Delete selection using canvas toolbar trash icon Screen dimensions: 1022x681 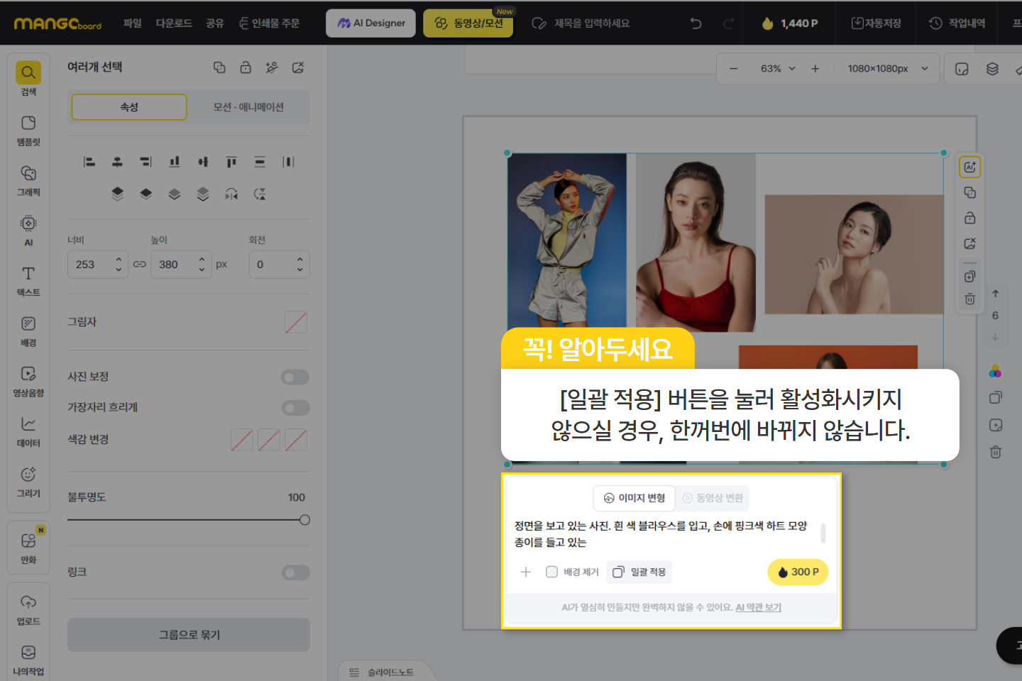point(969,299)
